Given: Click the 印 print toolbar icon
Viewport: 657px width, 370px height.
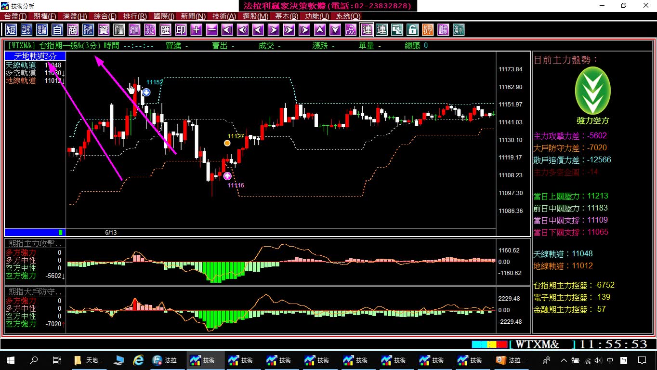Looking at the screenshot, I should (181, 30).
